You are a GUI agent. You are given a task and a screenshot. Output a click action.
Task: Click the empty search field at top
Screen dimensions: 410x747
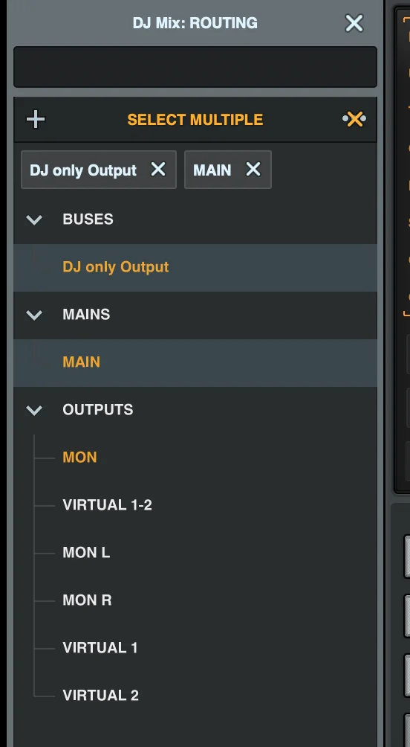[195, 67]
